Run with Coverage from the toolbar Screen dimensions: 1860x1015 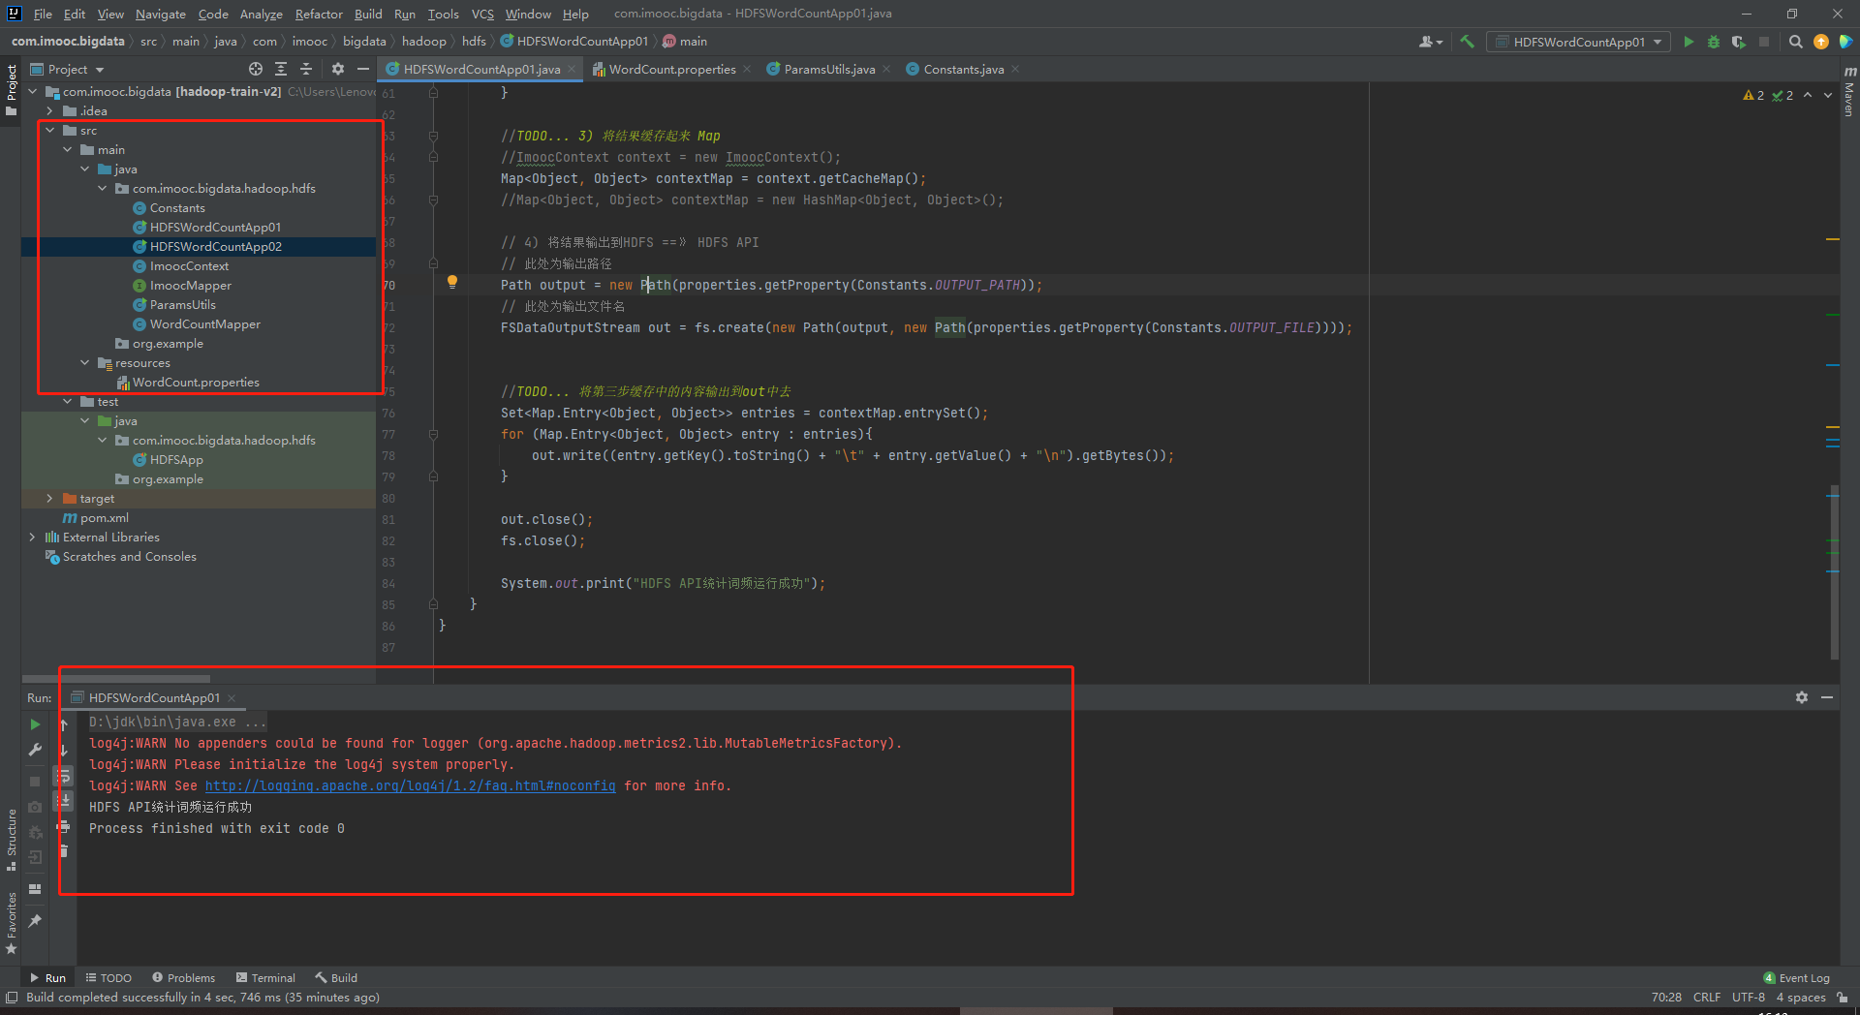click(x=1739, y=42)
